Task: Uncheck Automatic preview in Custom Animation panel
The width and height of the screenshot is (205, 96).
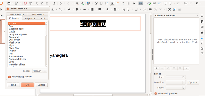Action: click(x=156, y=93)
